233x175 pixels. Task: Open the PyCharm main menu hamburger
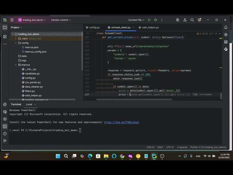(12, 20)
